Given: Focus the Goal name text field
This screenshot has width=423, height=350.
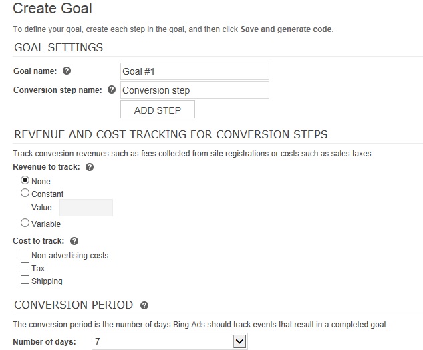Looking at the screenshot, I should 194,71.
